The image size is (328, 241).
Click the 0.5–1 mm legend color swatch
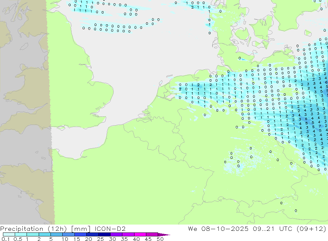[21, 234]
